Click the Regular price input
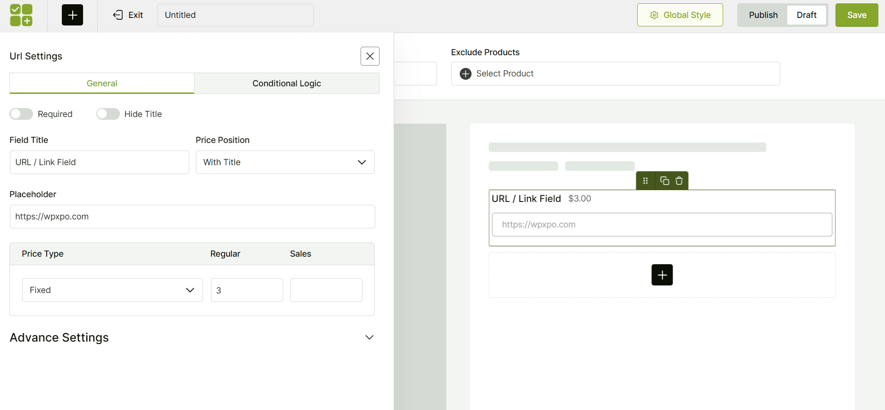 [x=247, y=290]
